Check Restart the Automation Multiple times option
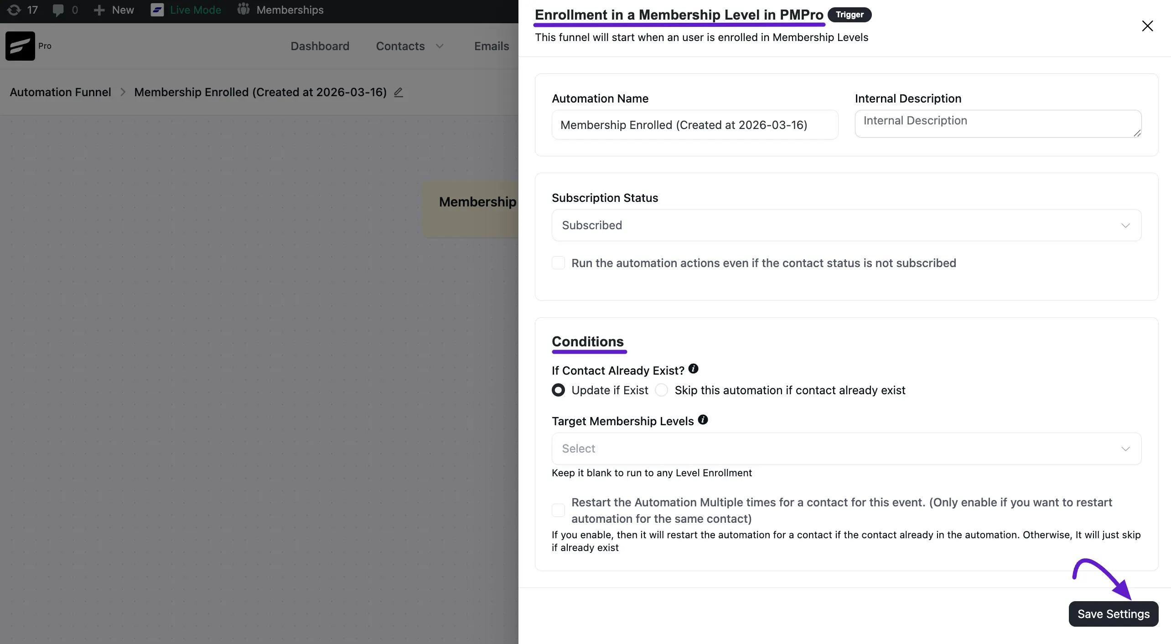 coord(558,510)
